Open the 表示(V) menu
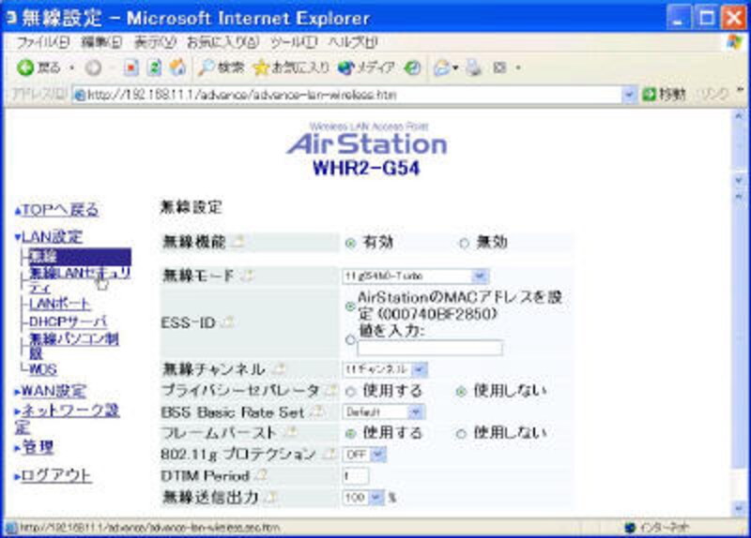The image size is (751, 538). pos(155,42)
